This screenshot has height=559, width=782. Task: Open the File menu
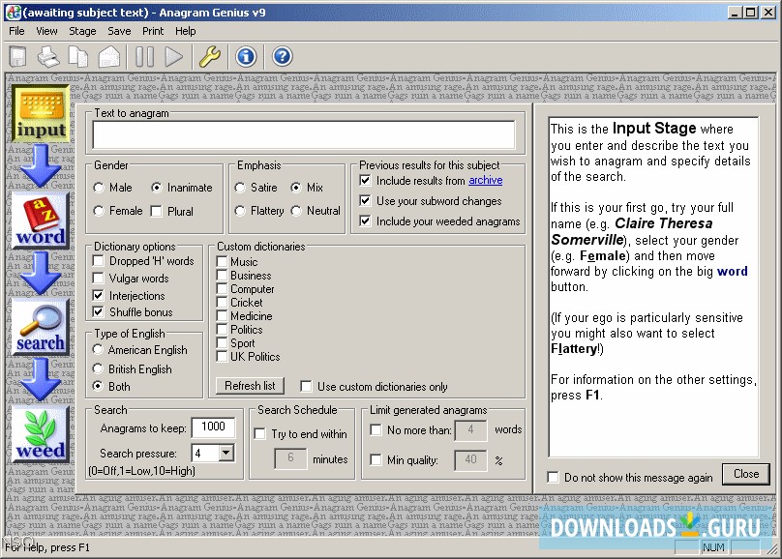tap(16, 31)
